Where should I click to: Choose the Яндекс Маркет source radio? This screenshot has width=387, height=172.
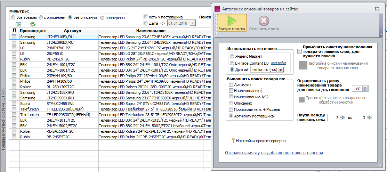pos(232,56)
